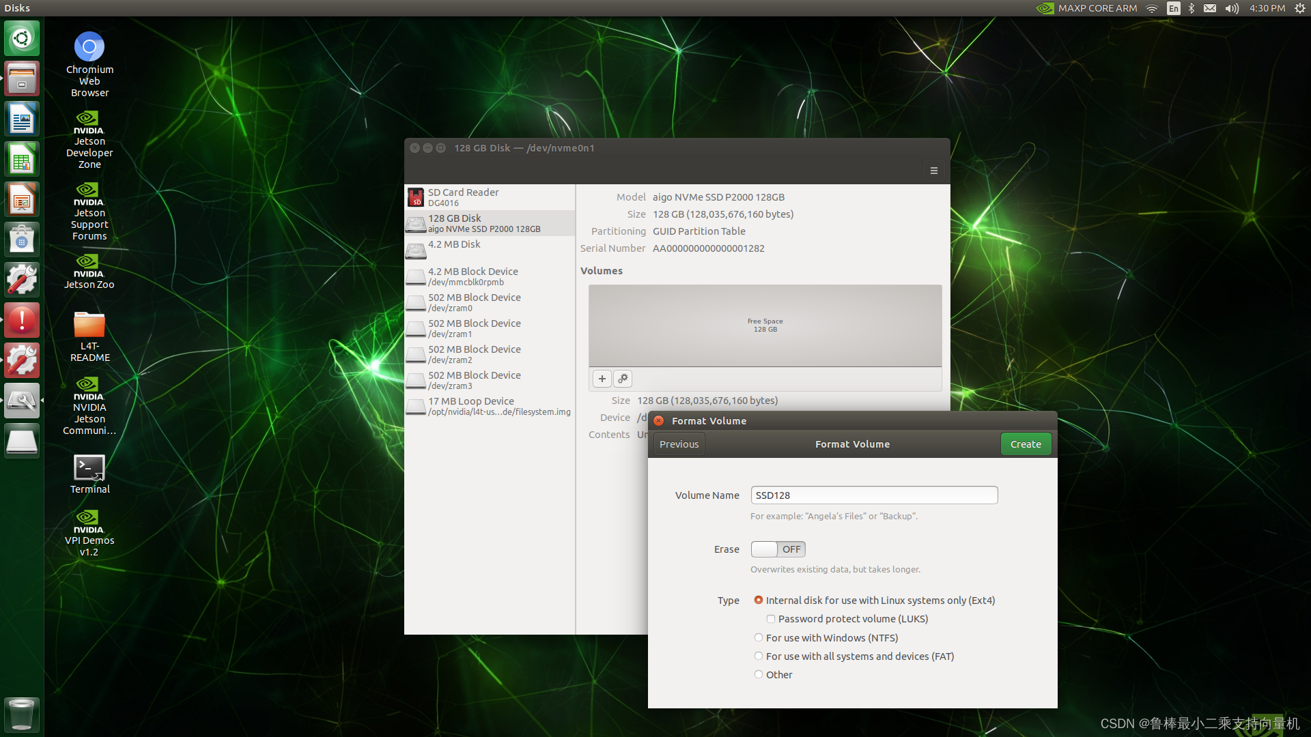Select the running Disks launcher icon
This screenshot has height=737, width=1311.
22,401
